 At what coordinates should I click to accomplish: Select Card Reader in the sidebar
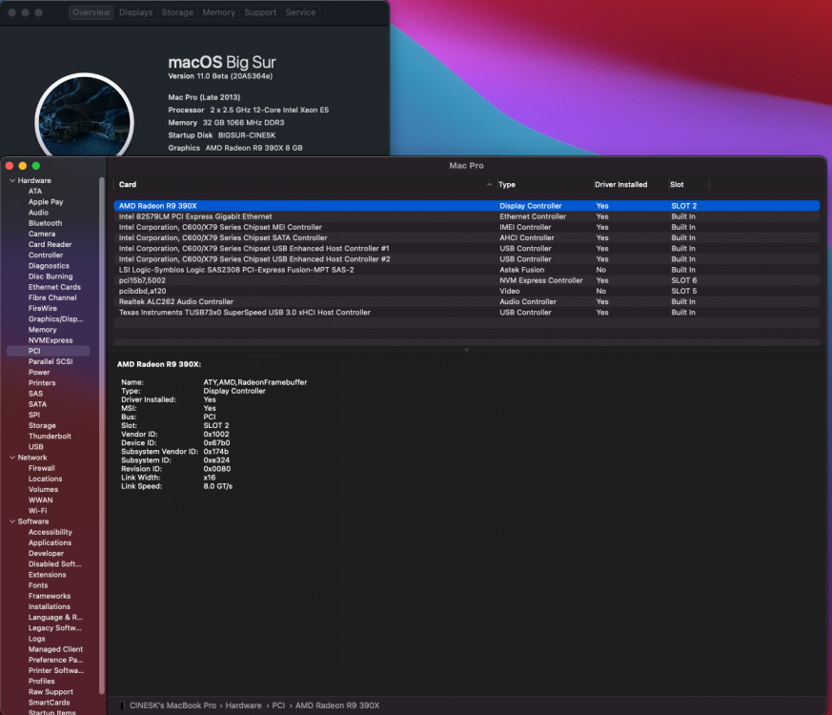[x=50, y=244]
